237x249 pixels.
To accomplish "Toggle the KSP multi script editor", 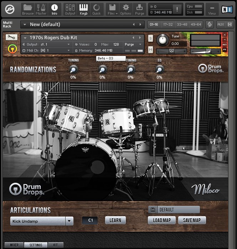I will [x=210, y=25].
